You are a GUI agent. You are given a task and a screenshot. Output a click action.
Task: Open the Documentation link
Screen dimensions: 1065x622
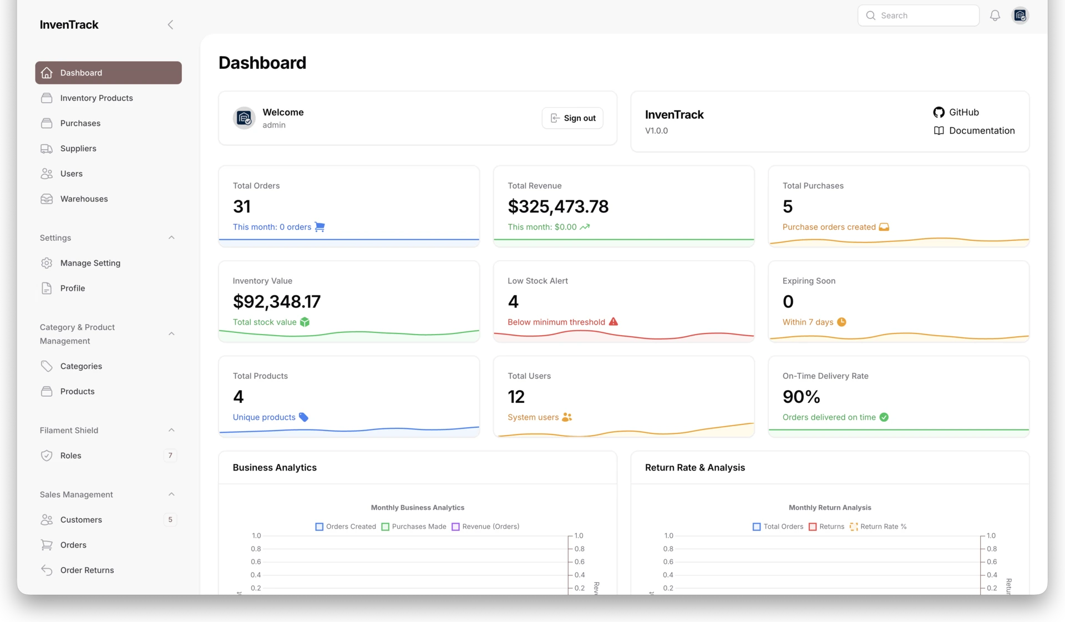point(974,131)
